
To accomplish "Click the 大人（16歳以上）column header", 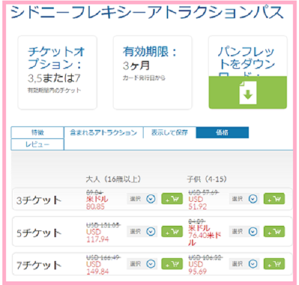I will point(113,179).
